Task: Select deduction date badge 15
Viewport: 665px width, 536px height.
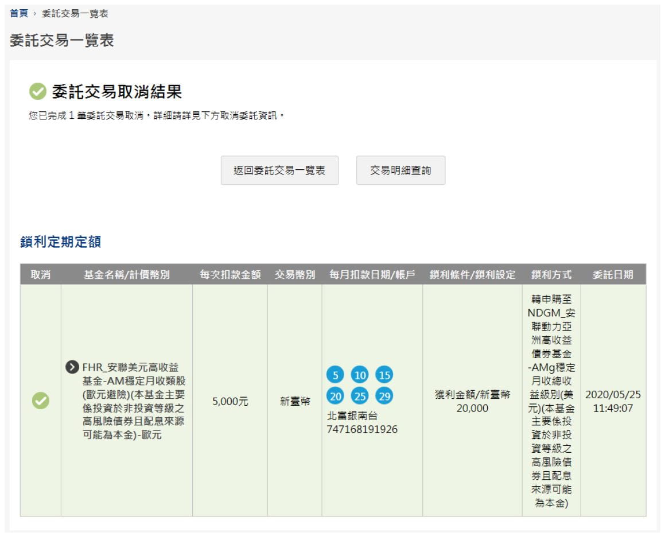Action: [384, 375]
